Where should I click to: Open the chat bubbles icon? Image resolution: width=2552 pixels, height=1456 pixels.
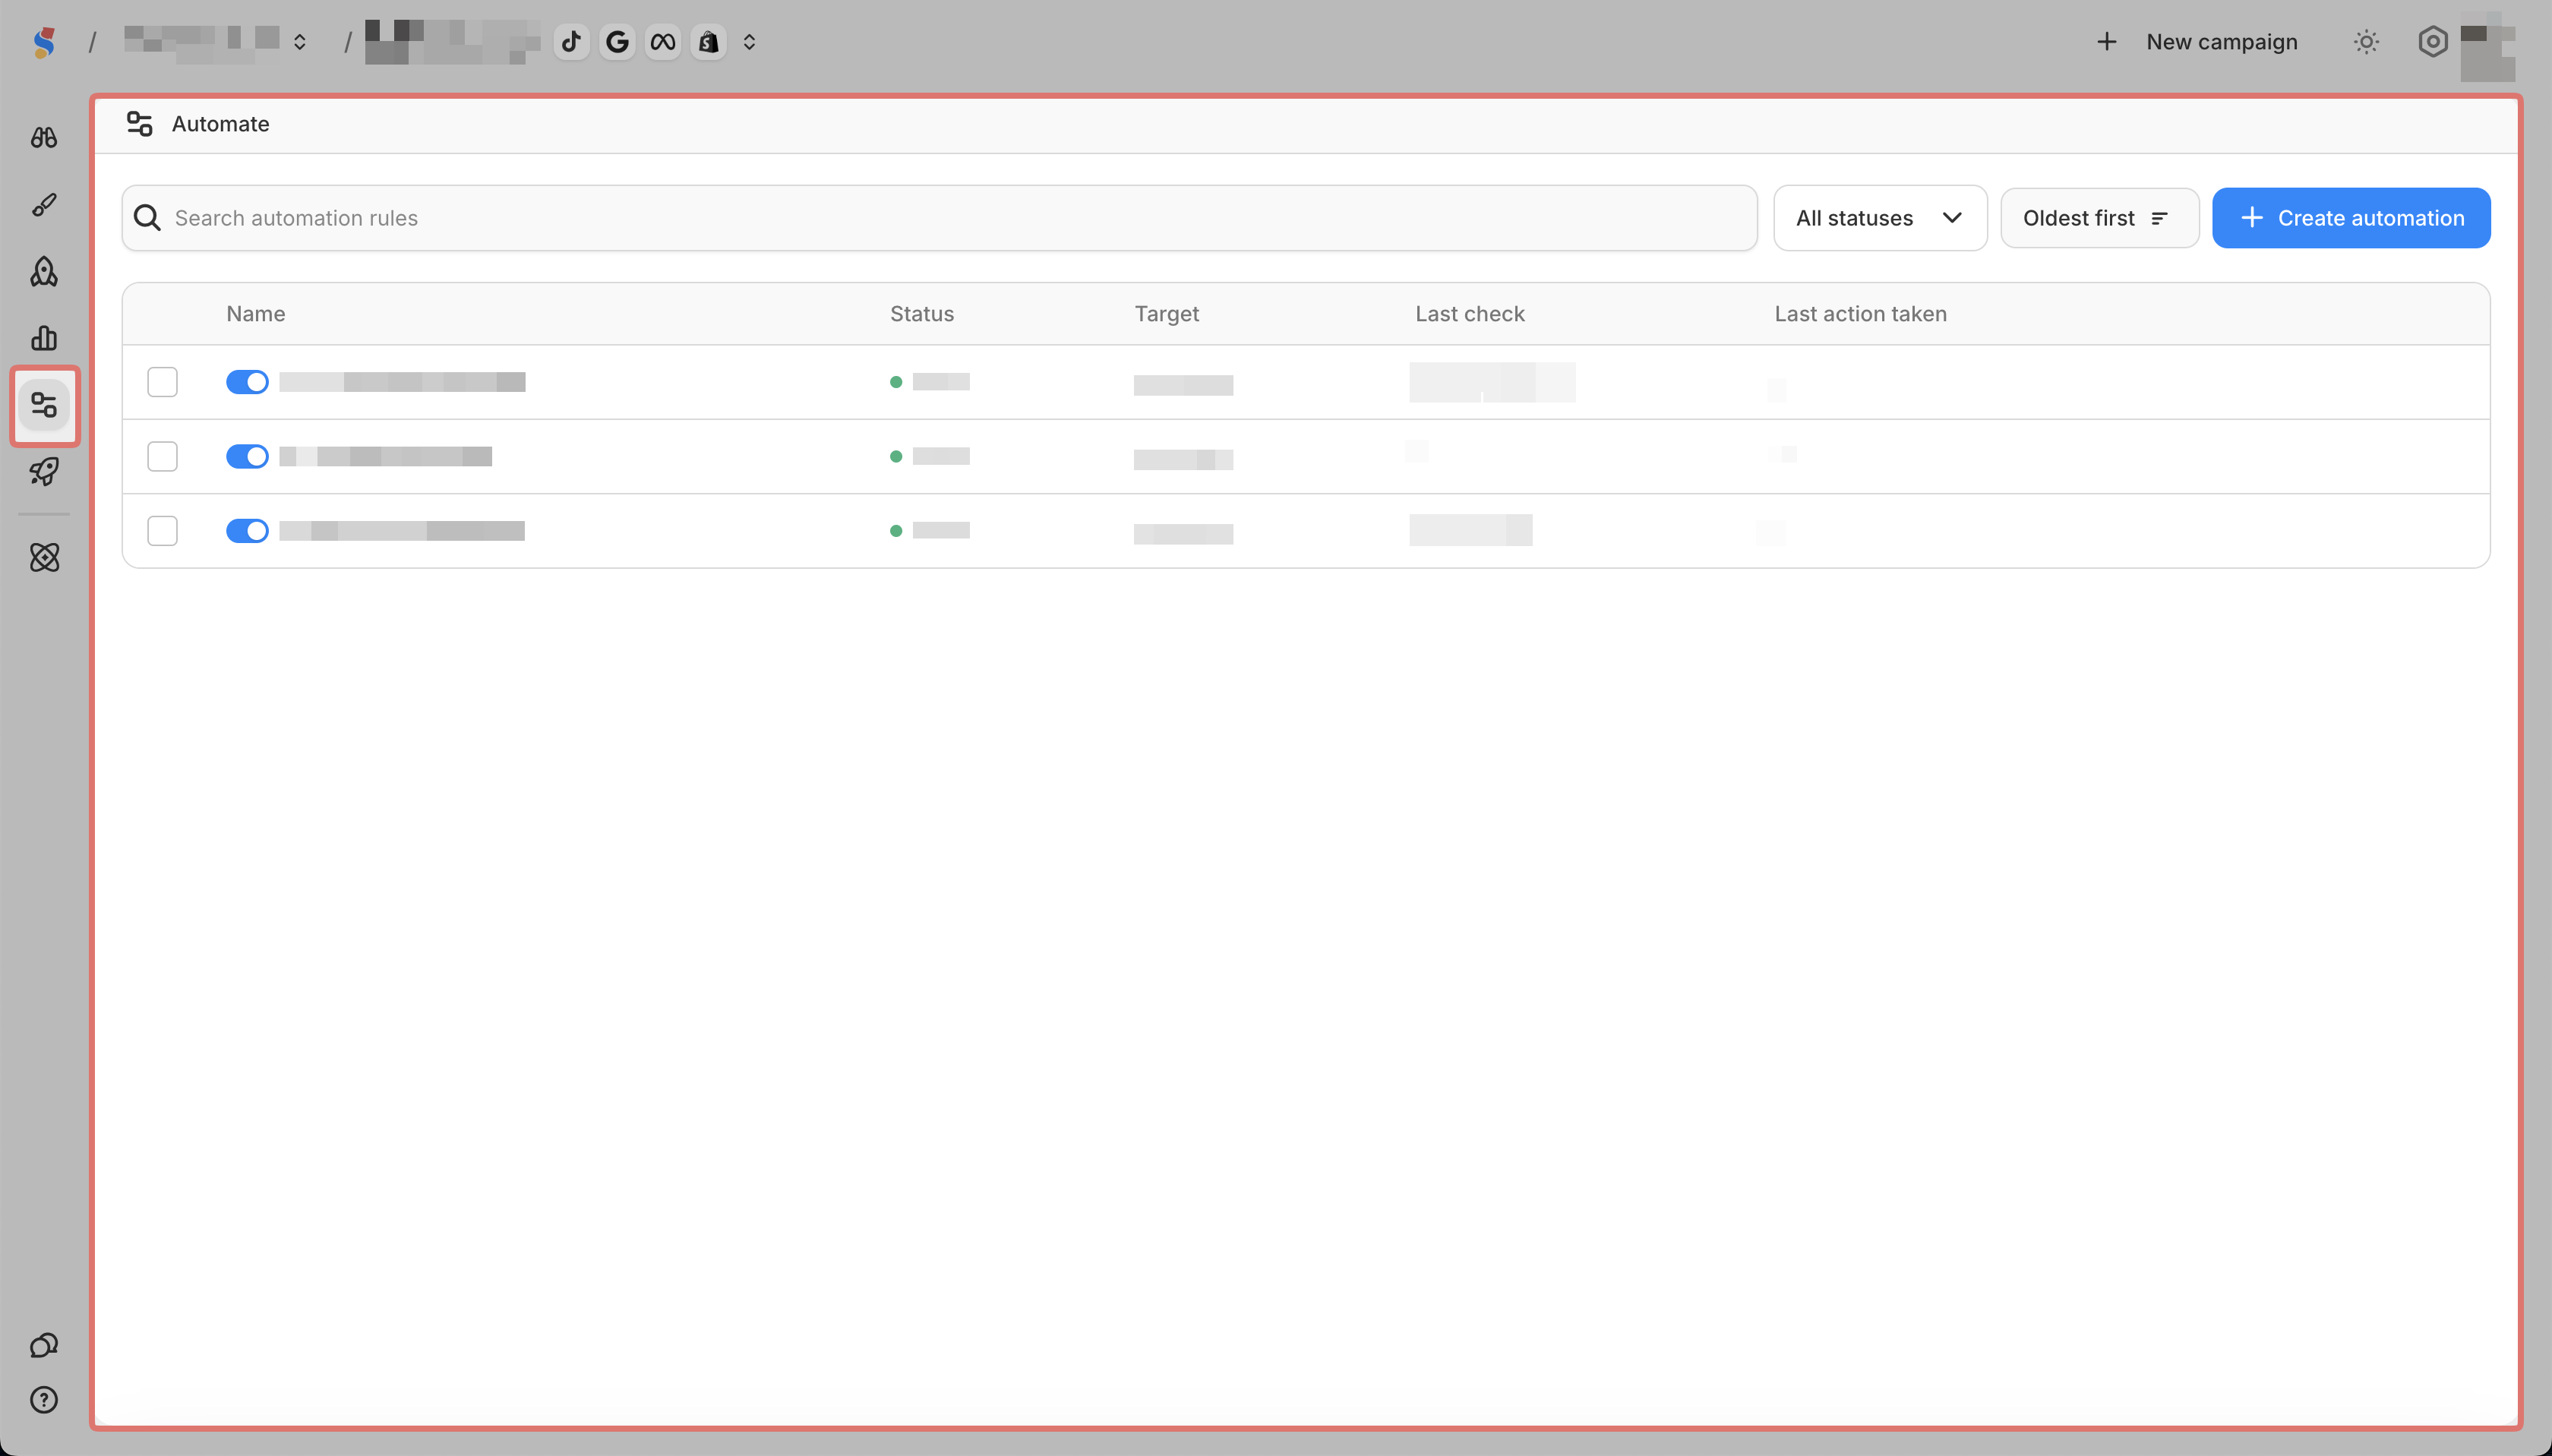click(44, 1345)
